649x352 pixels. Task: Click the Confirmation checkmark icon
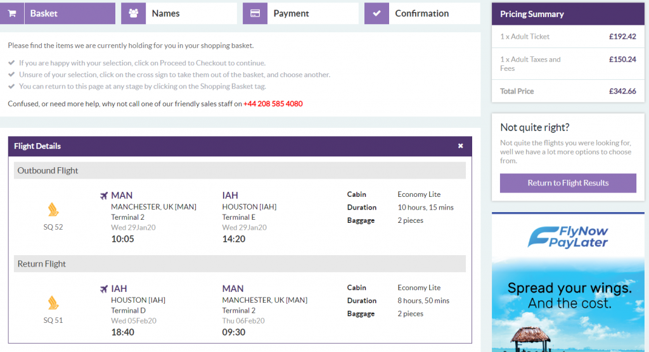pyautogui.click(x=376, y=13)
